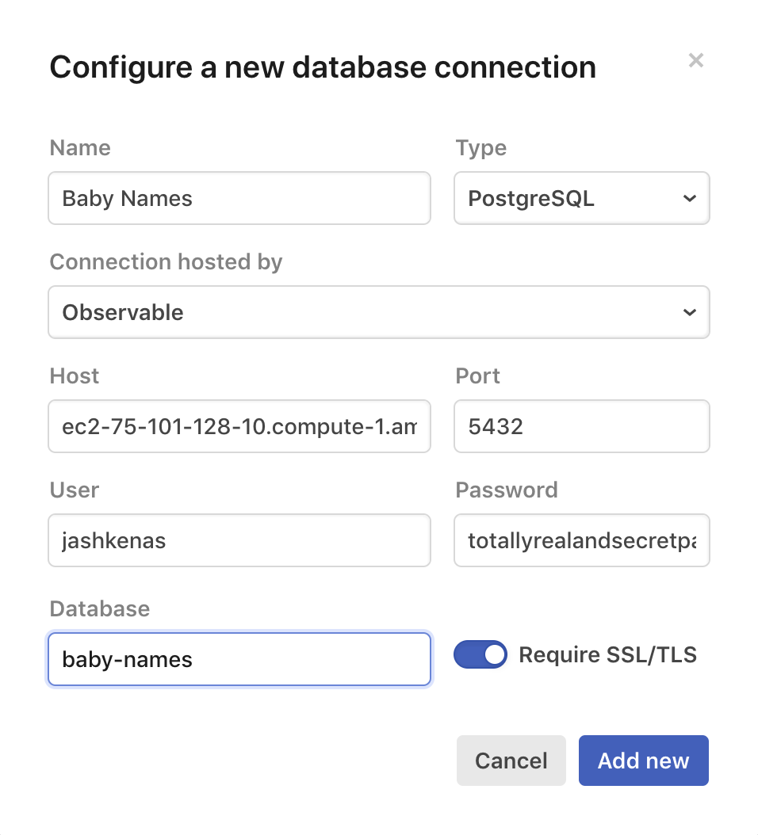
Task: Select the Port field showing 5432
Action: coord(581,426)
